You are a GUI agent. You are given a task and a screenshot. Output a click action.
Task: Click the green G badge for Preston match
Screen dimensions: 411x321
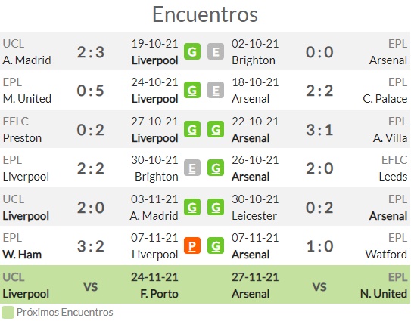[x=192, y=129]
